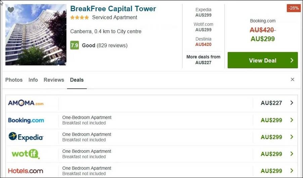Screen dimensions: 303x178
Task: Open the Expedia AU$299 row chevron
Action: 292,137
